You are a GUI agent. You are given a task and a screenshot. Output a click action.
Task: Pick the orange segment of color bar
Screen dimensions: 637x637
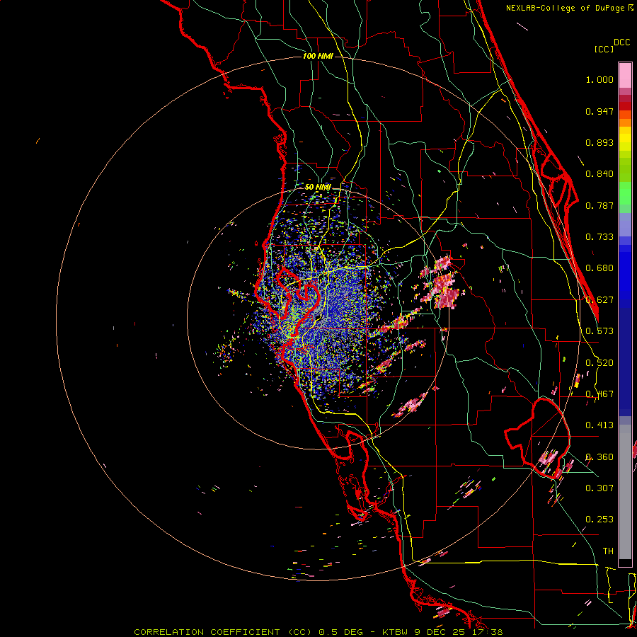click(x=625, y=122)
